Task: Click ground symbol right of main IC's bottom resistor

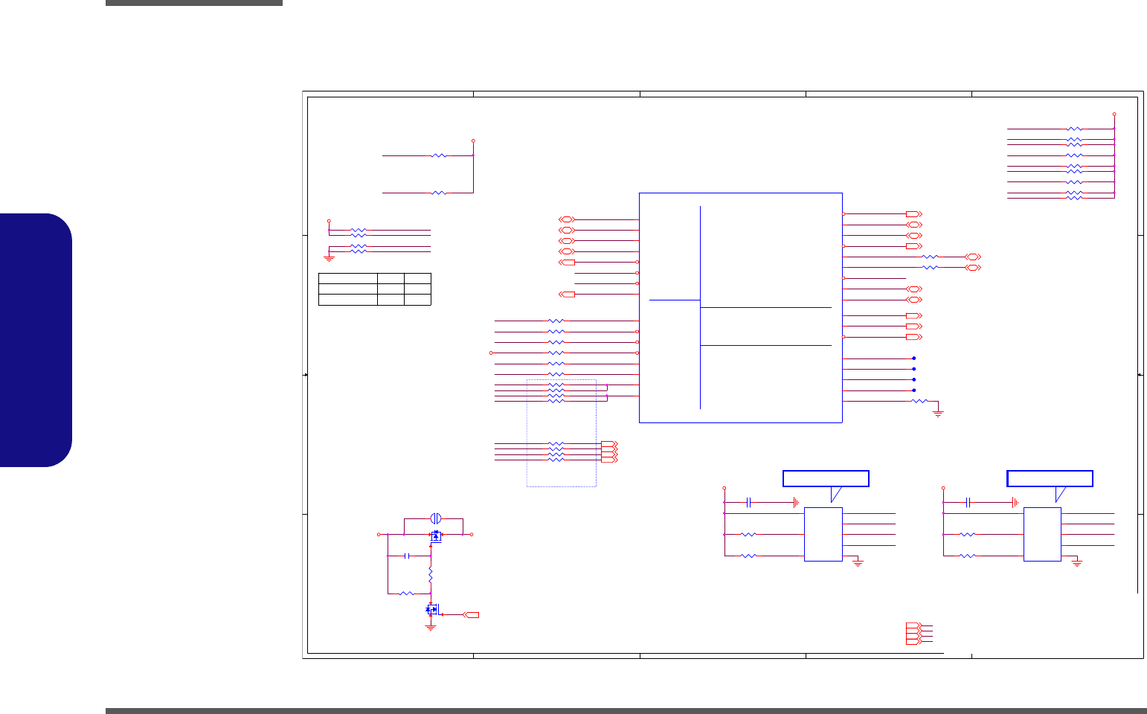Action: [x=938, y=414]
